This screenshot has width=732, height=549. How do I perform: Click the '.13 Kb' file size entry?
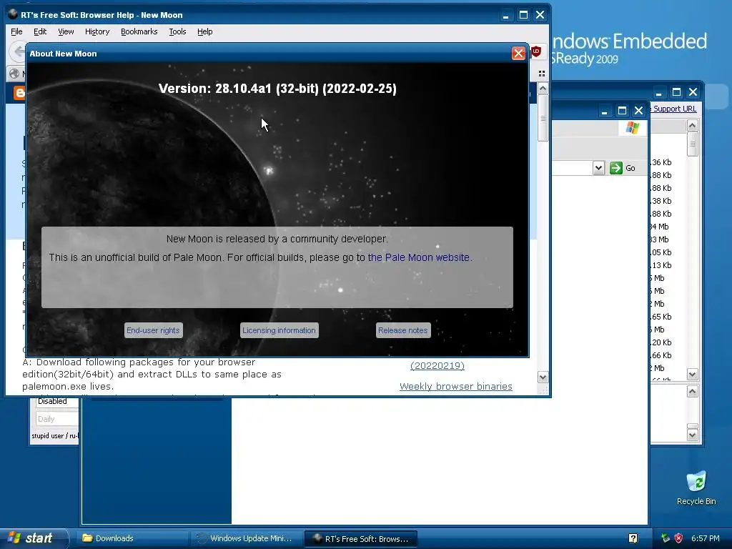point(661,265)
